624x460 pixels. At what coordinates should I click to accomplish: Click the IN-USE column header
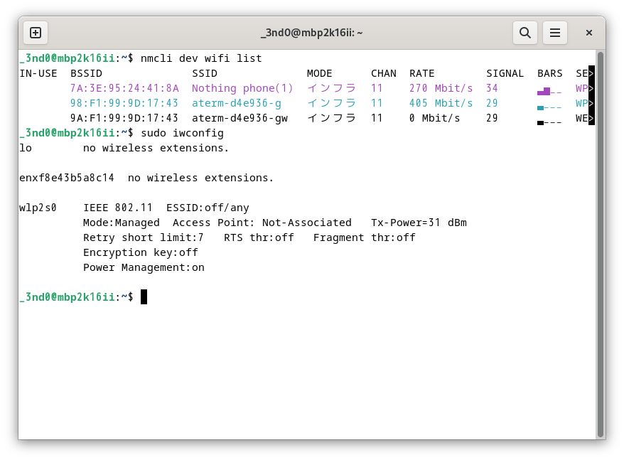click(x=38, y=73)
